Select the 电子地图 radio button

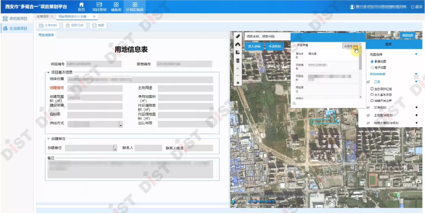(372, 68)
